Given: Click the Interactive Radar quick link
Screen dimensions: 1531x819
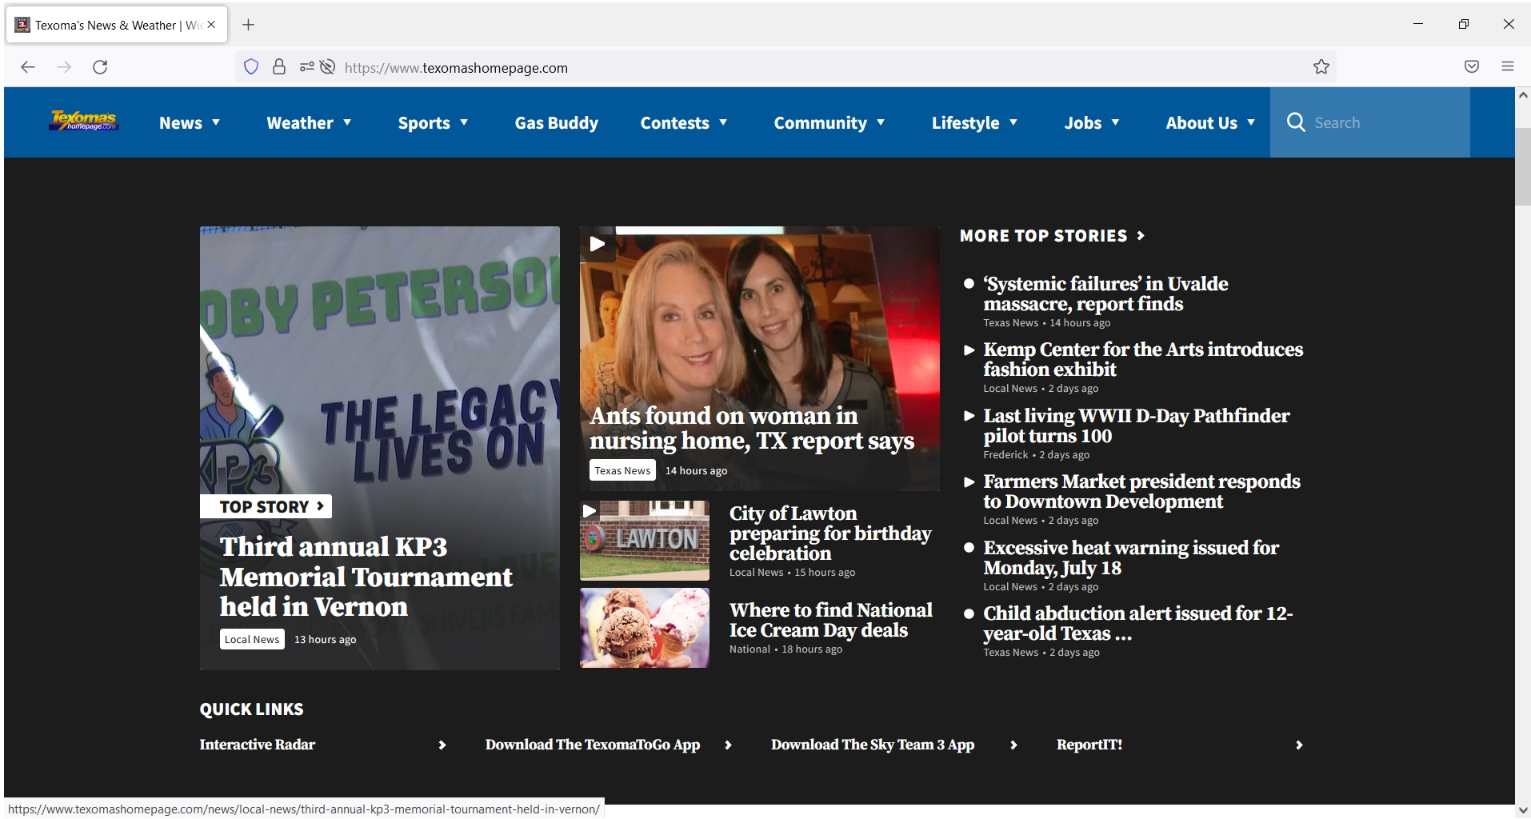Looking at the screenshot, I should pyautogui.click(x=257, y=745).
